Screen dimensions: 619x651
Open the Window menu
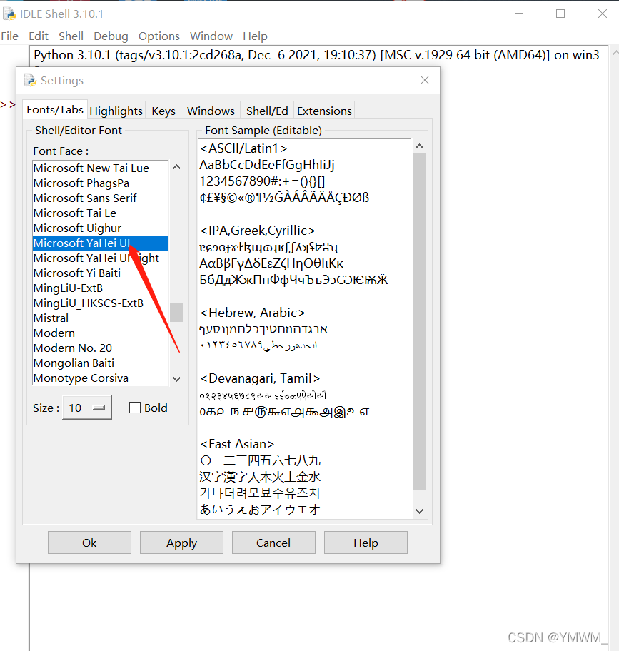click(211, 36)
